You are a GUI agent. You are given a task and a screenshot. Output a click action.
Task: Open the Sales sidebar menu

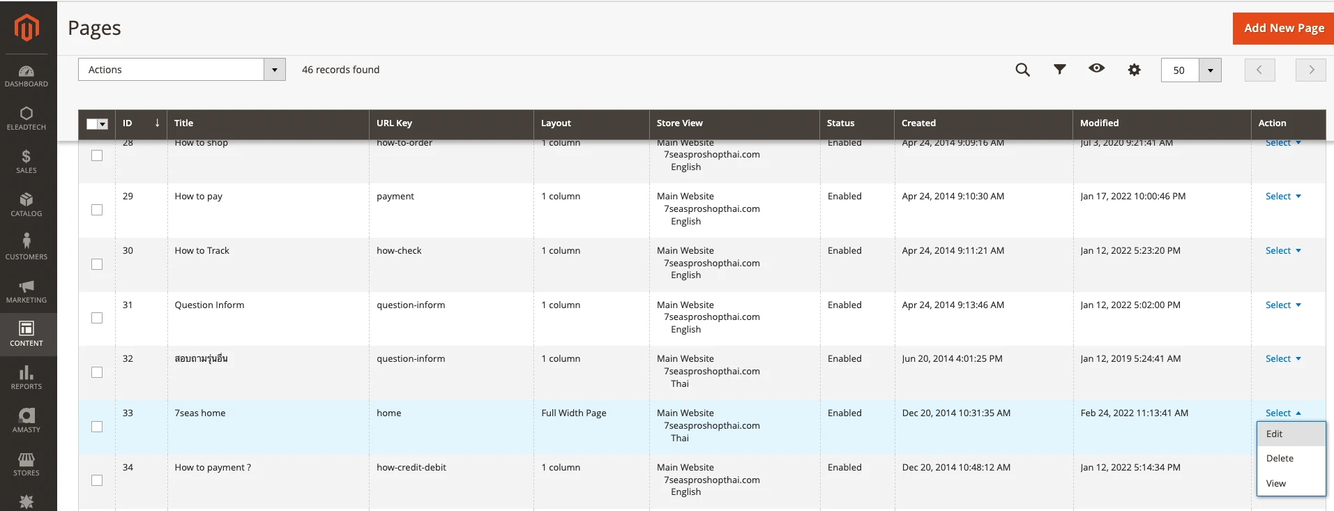[x=26, y=162]
